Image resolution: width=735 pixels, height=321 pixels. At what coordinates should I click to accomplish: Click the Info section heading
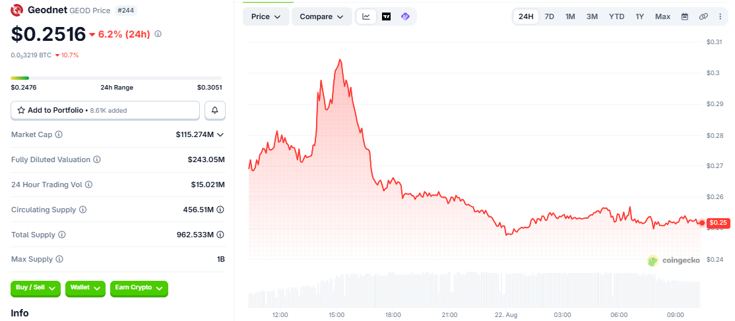click(20, 312)
